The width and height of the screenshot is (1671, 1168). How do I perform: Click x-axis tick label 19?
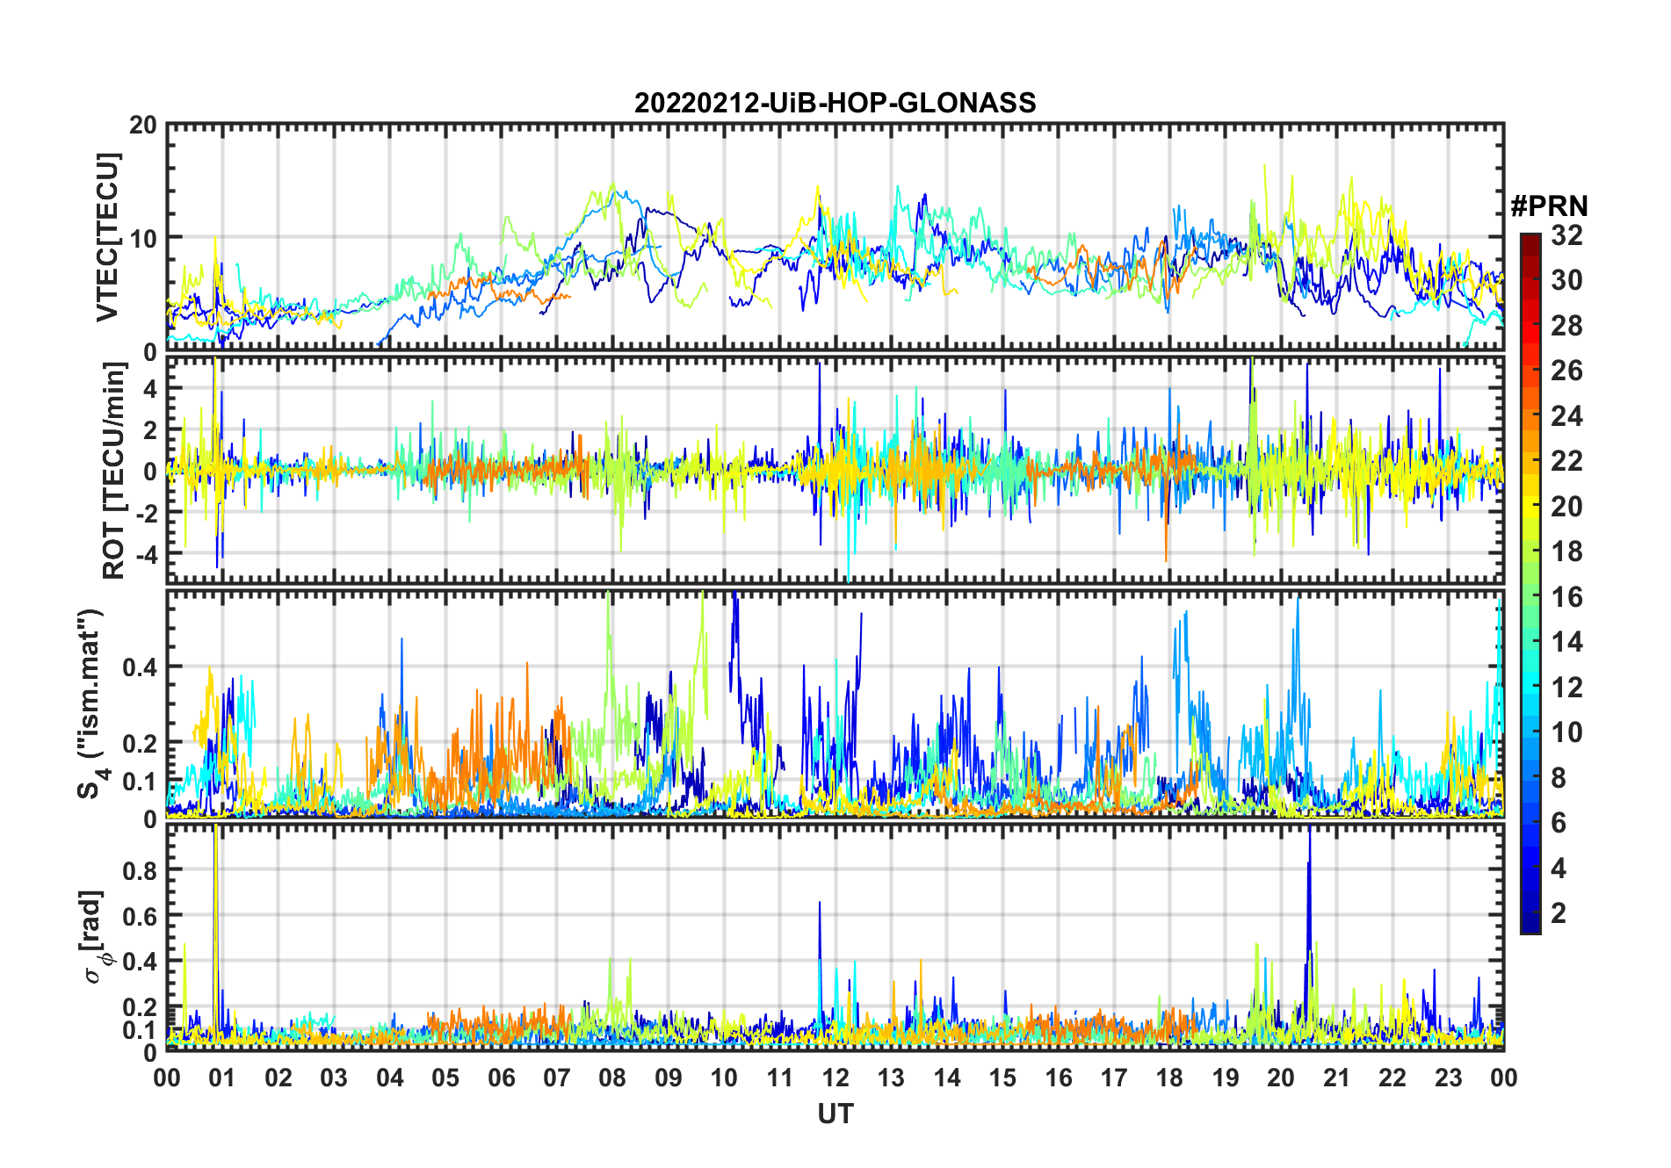(x=1226, y=1078)
